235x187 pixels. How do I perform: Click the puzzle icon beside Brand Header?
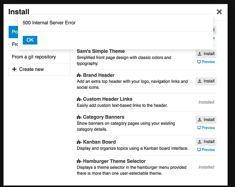click(x=79, y=75)
